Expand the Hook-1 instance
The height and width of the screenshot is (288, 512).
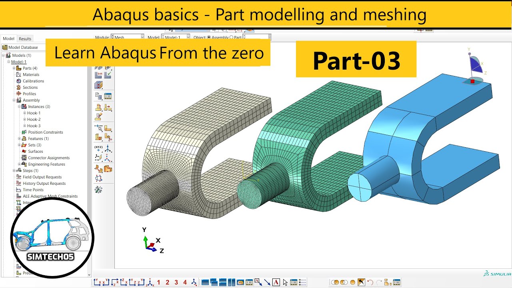(x=24, y=113)
